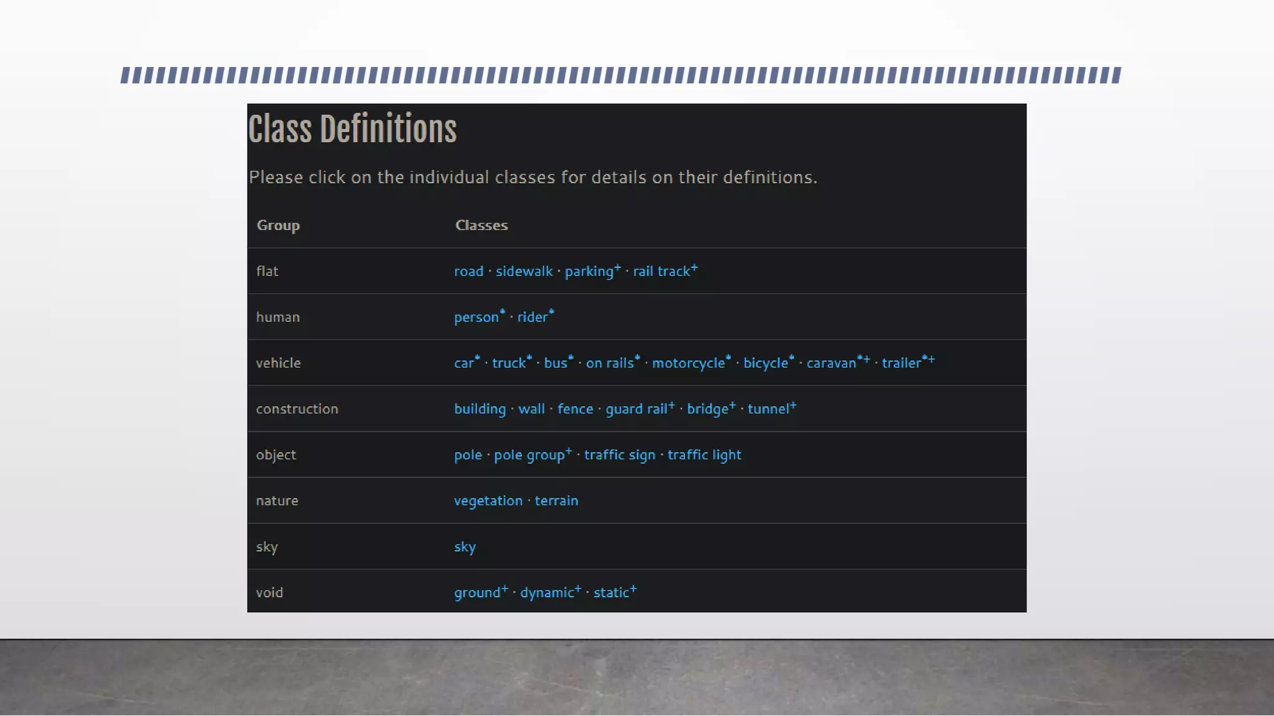Screen dimensions: 1274x716
Task: Click the 'pole group' class link
Action: tap(529, 455)
